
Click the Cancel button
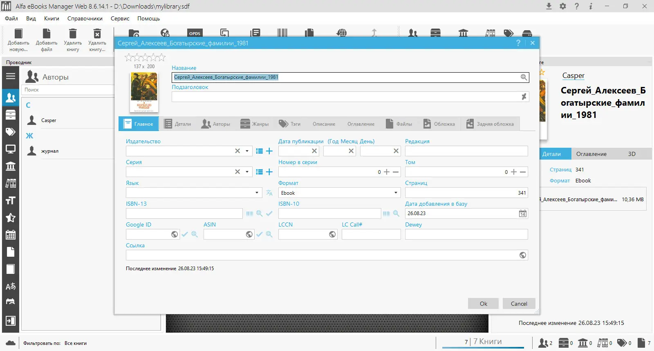click(x=519, y=304)
